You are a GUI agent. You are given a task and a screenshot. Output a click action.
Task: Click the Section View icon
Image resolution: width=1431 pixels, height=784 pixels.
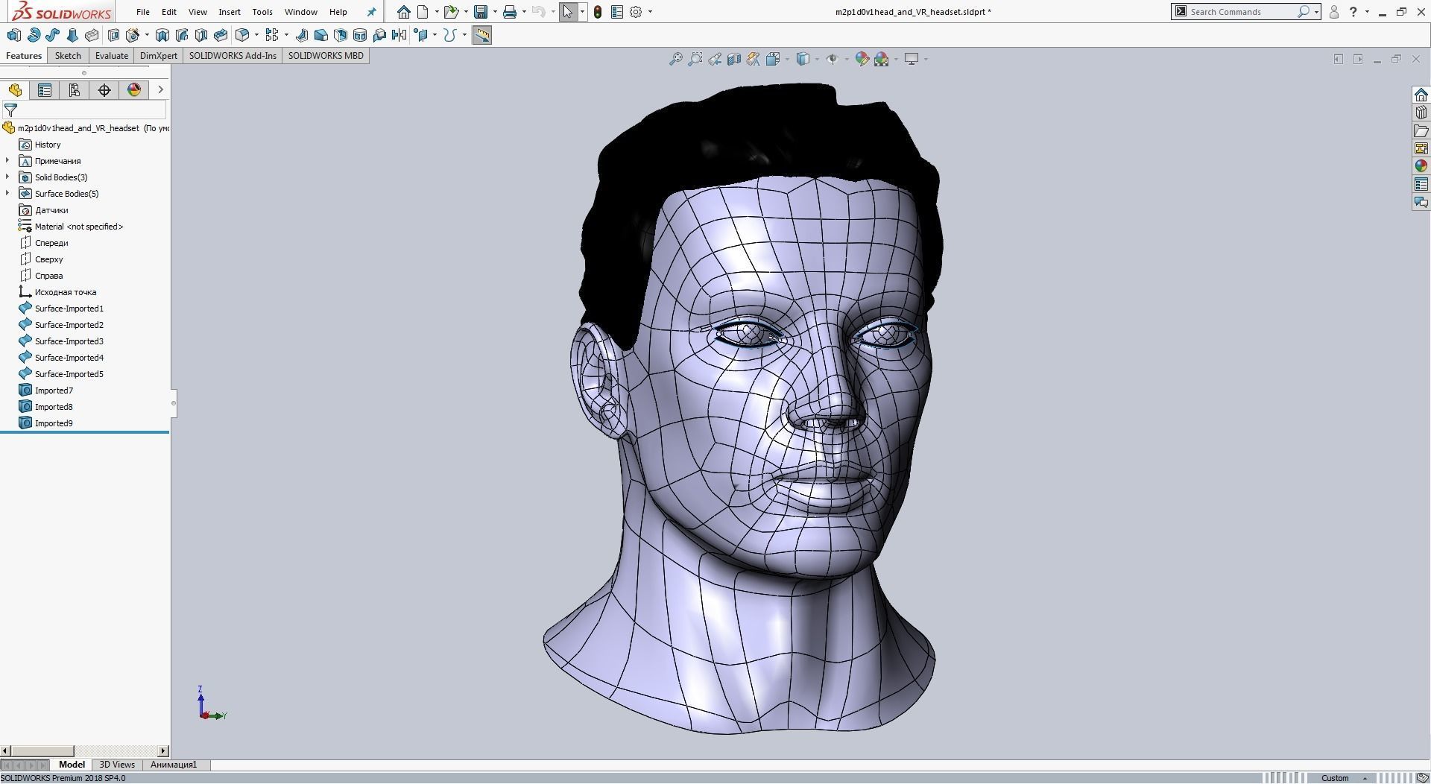733,59
